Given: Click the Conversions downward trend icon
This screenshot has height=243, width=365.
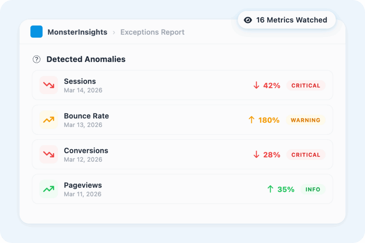Looking at the screenshot, I should pos(48,154).
